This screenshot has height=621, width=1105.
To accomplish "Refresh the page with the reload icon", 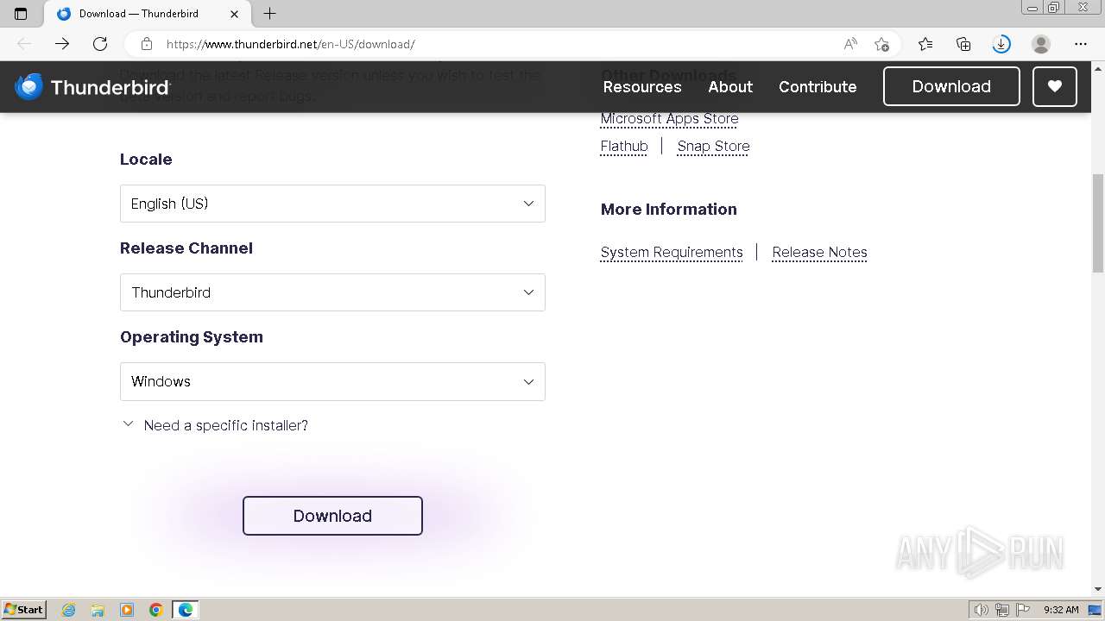I will [100, 44].
